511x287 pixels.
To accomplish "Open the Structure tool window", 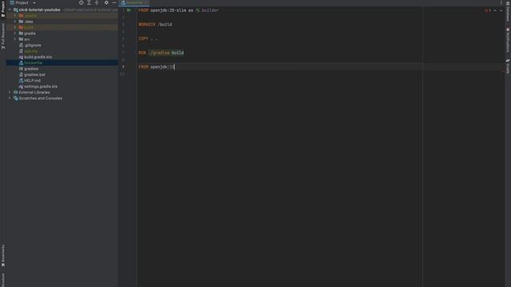I will [3, 280].
